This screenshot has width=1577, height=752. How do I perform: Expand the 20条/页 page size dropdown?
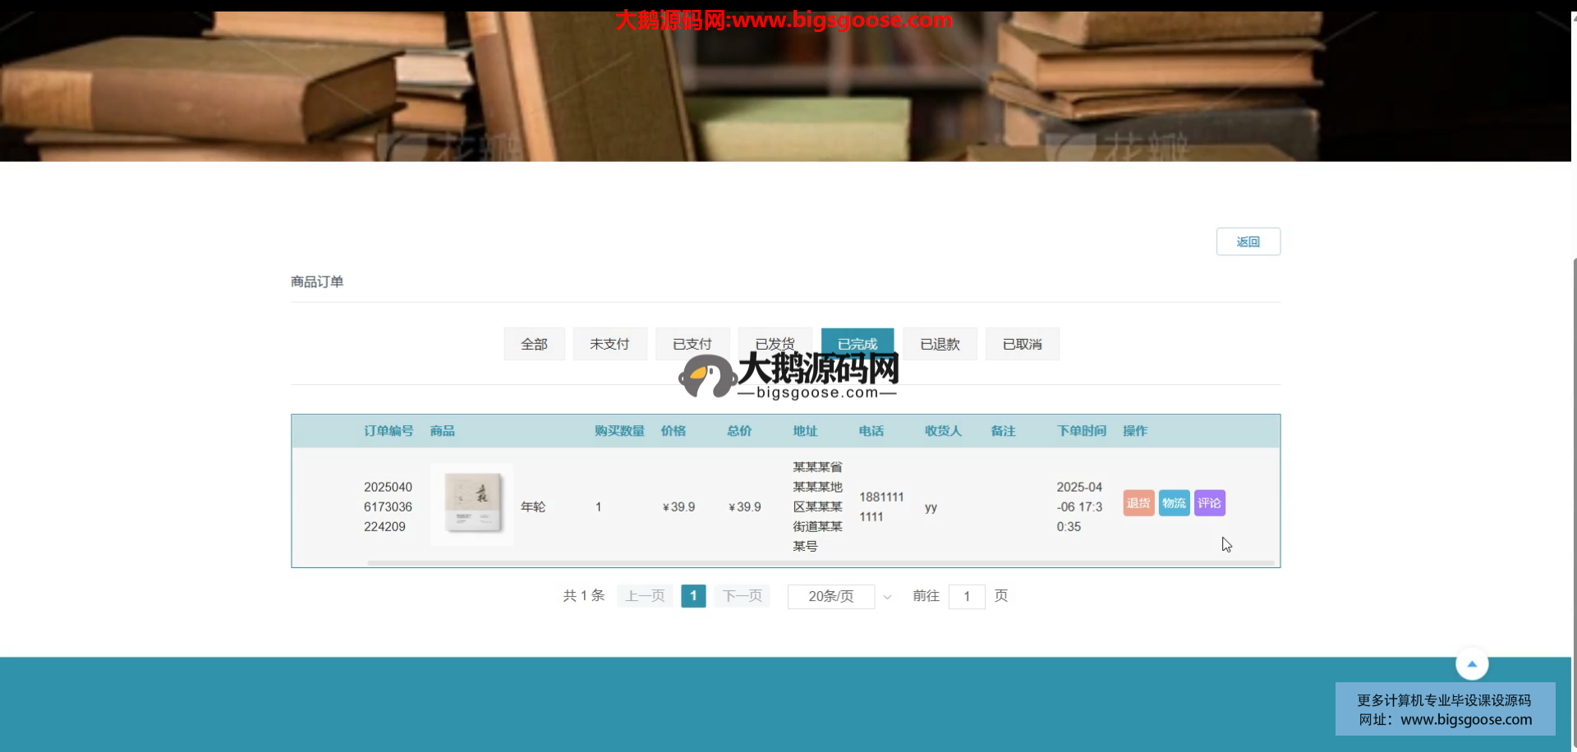pyautogui.click(x=830, y=596)
